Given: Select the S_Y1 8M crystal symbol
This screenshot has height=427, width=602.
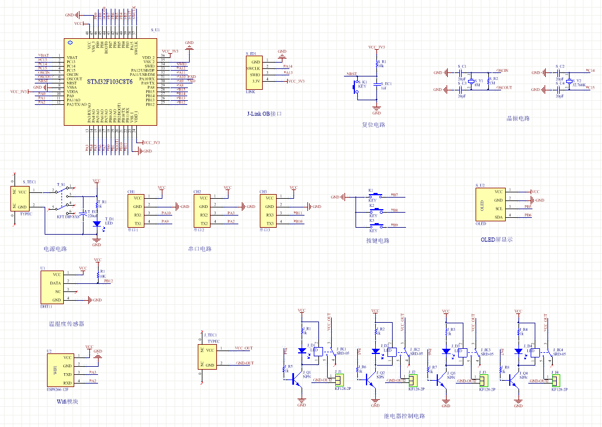Looking at the screenshot, I should [x=471, y=81].
